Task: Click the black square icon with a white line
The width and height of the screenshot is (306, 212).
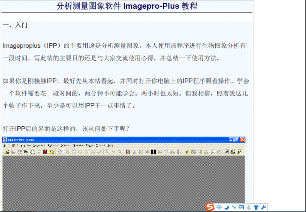Action: click(x=153, y=152)
